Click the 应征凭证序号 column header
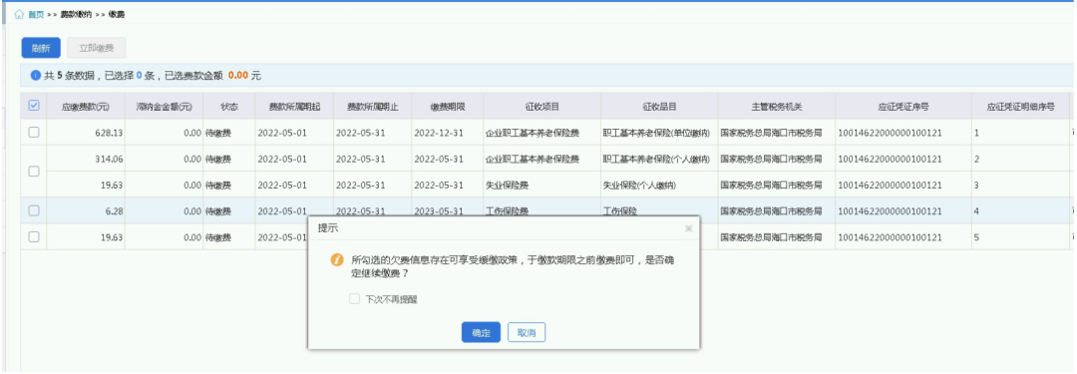The width and height of the screenshot is (1077, 374). [x=903, y=107]
